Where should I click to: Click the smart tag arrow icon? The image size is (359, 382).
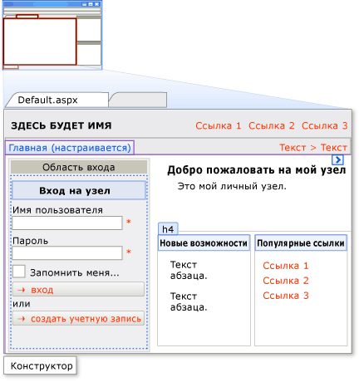pos(337,159)
